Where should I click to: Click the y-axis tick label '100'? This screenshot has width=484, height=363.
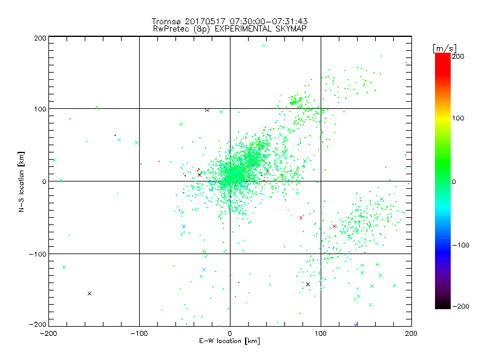(x=40, y=109)
